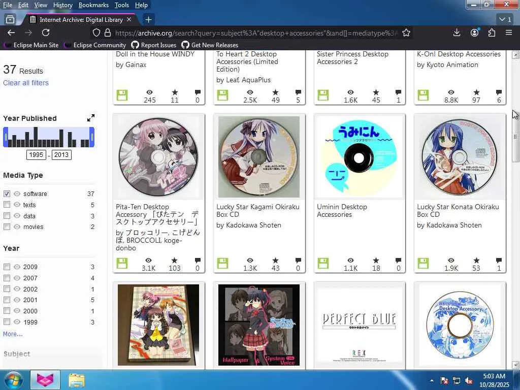Check the 2001 year checkbox
This screenshot has height=390, width=520.
[7, 300]
